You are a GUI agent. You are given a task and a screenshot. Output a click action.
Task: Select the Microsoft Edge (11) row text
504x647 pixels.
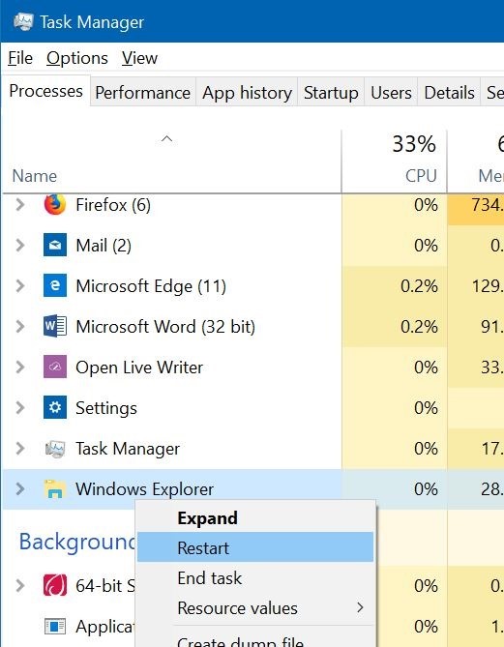coord(151,286)
